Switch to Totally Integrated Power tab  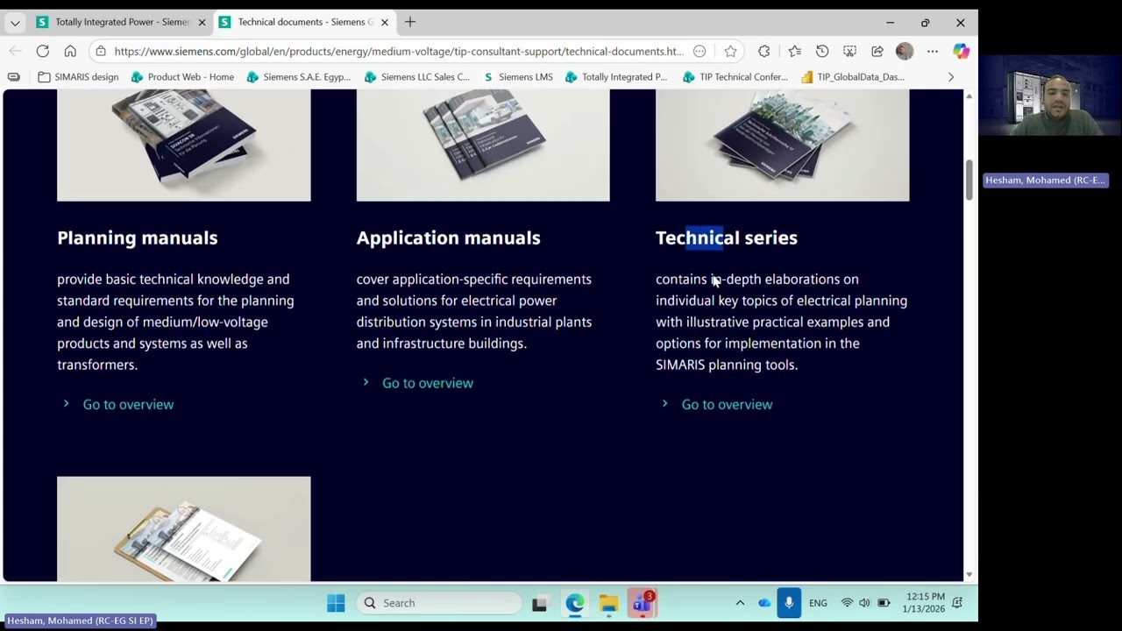123,22
